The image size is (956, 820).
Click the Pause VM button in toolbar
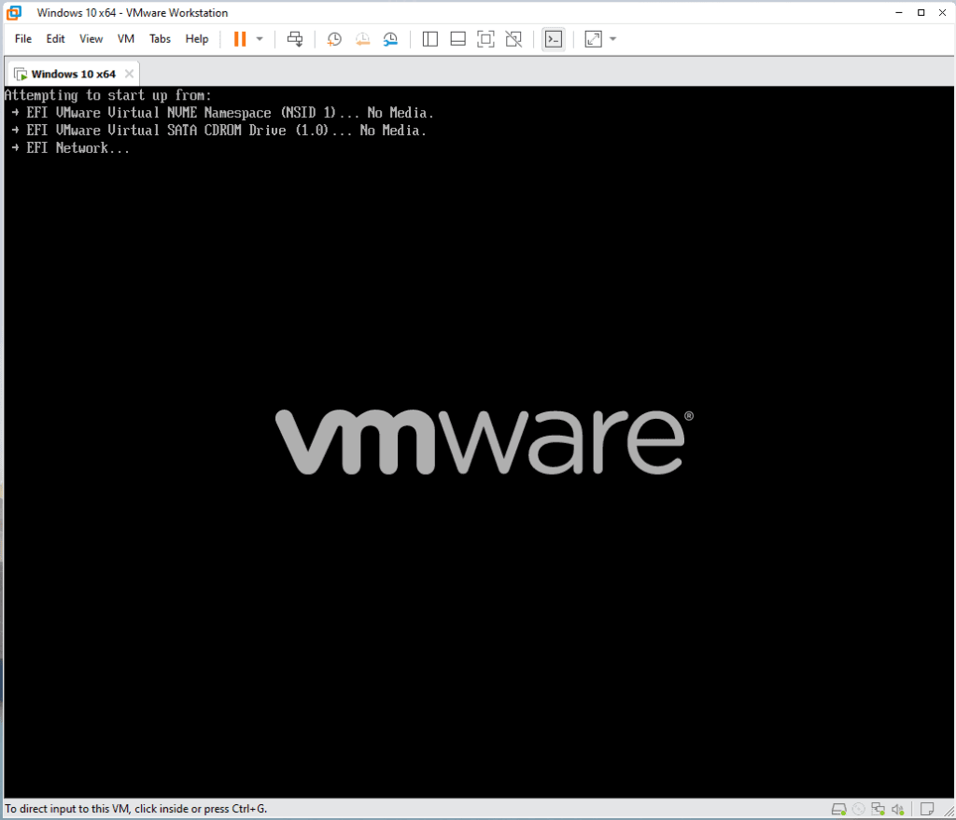point(240,39)
